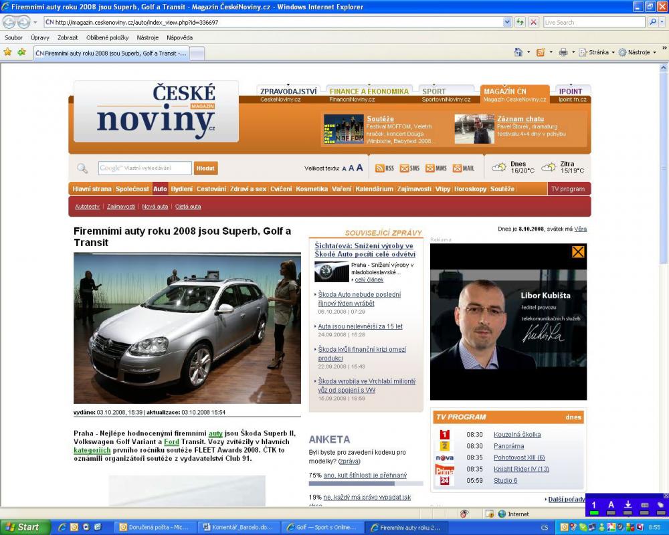
Task: Switch to FINANCE A EKONOMIKA tab
Action: [x=369, y=92]
